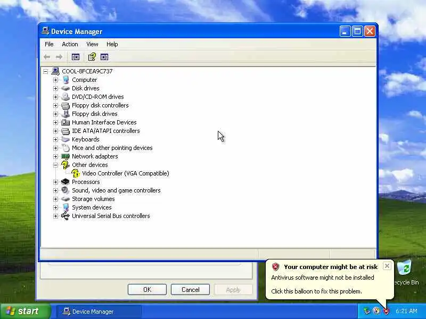
Task: Select the 'Floppy disk drives' label
Action: pyautogui.click(x=95, y=114)
